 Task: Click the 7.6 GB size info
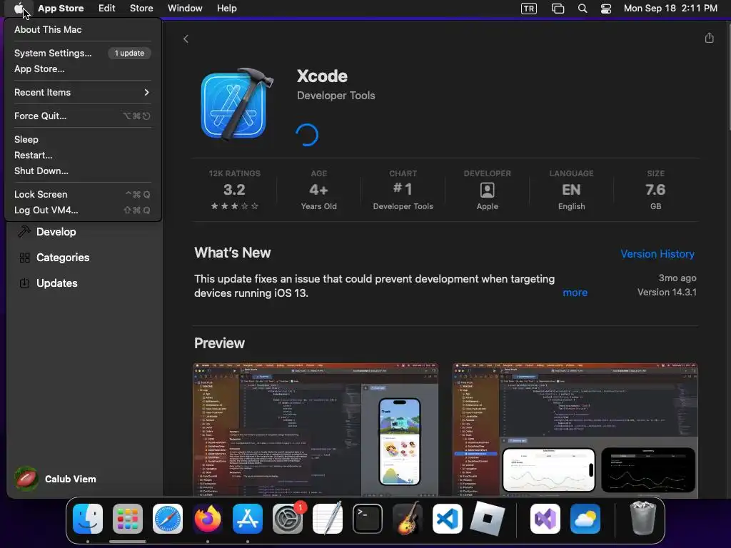655,190
